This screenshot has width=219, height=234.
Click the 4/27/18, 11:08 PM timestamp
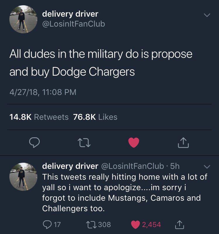tap(43, 92)
